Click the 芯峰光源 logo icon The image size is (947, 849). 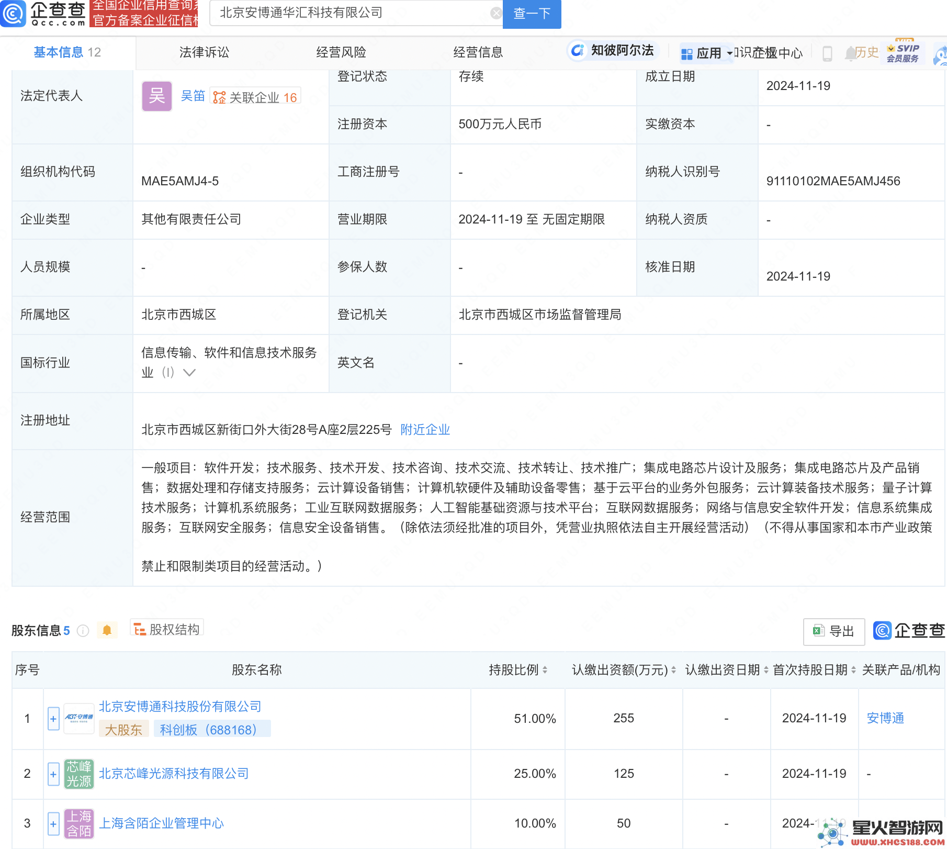pyautogui.click(x=79, y=774)
